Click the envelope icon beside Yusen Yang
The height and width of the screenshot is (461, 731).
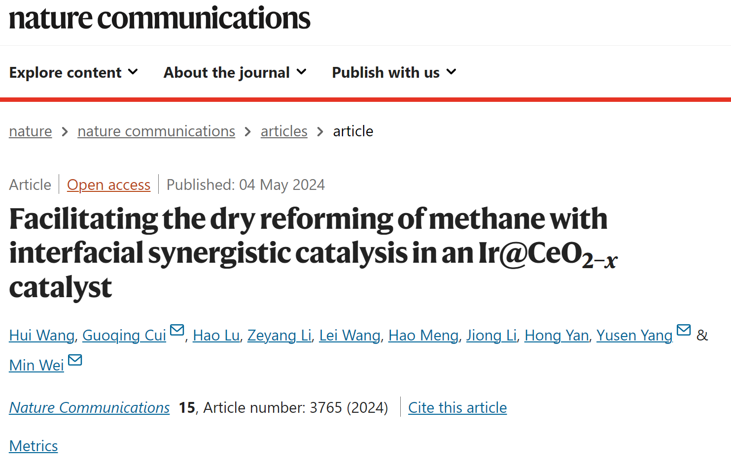click(684, 330)
